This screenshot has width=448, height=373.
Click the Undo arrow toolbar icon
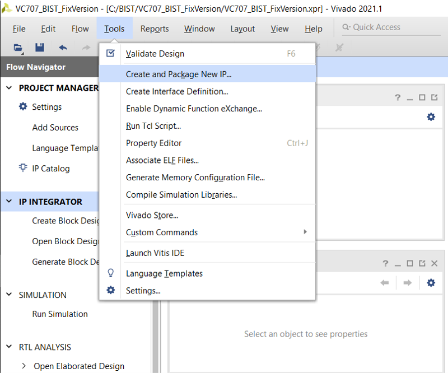coord(63,48)
